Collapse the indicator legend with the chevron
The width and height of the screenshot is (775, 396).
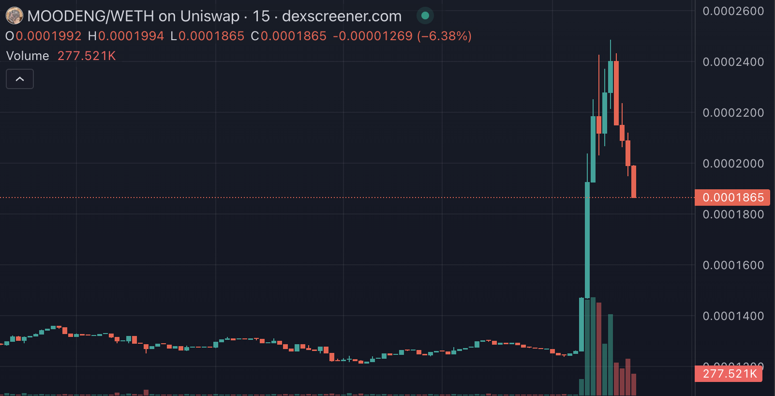[20, 79]
